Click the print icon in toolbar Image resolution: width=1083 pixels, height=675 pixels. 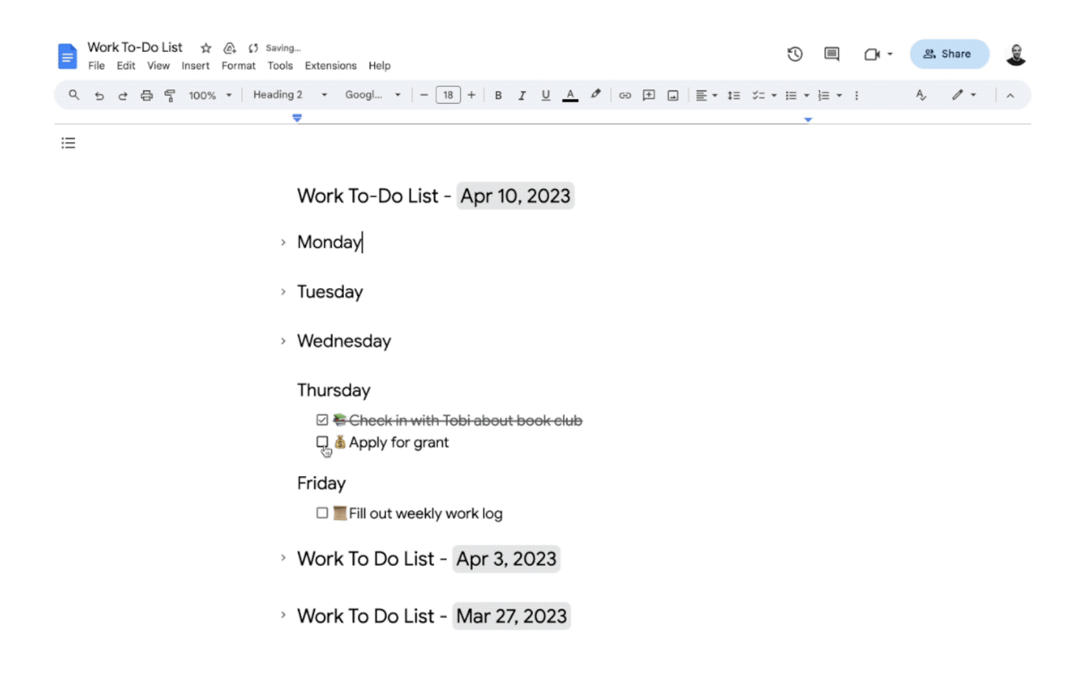(146, 95)
